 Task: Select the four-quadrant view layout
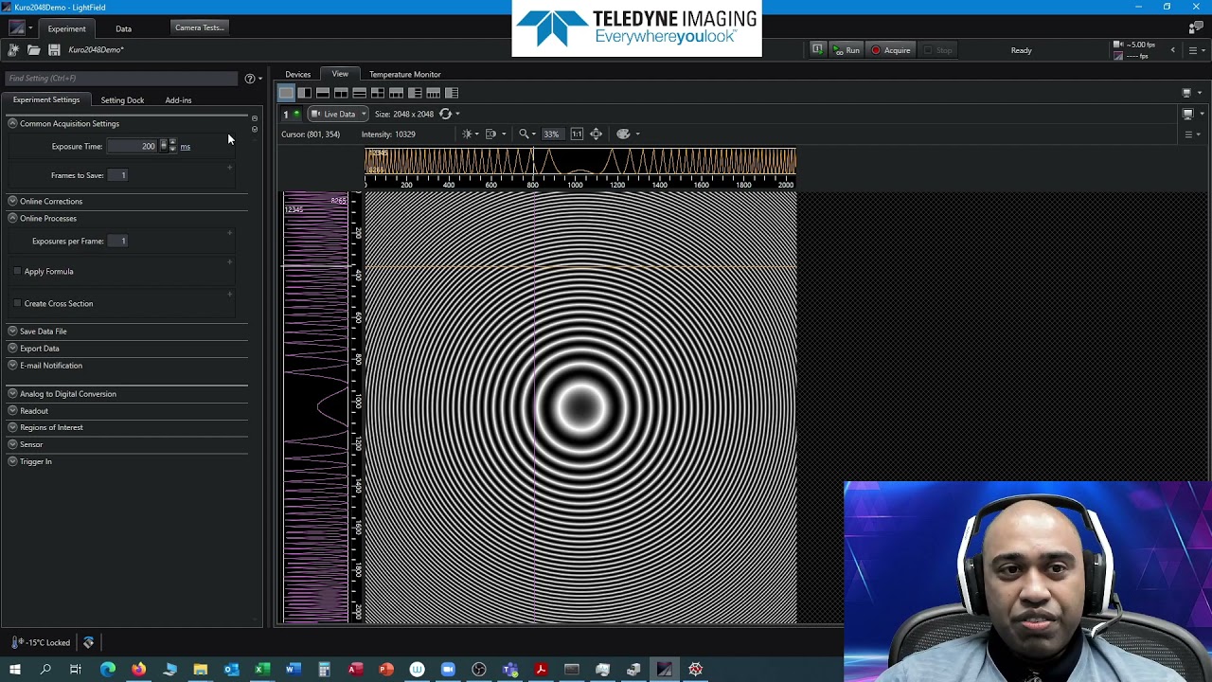coord(378,93)
